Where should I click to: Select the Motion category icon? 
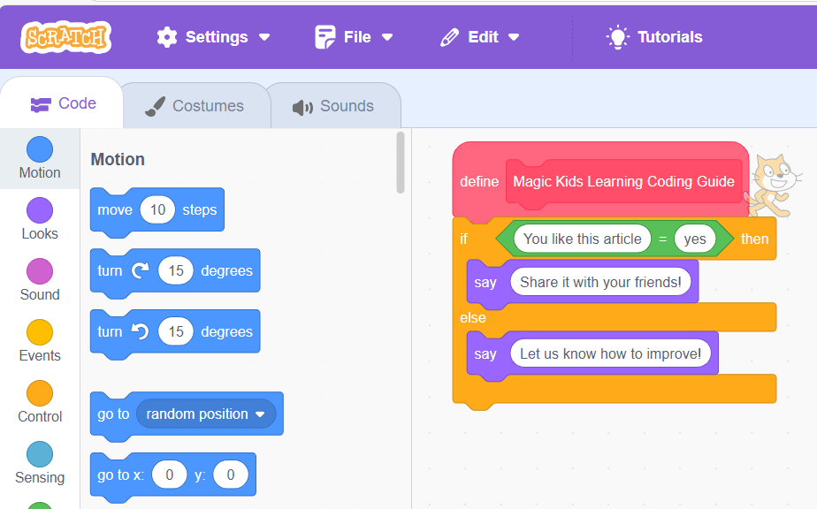39,150
